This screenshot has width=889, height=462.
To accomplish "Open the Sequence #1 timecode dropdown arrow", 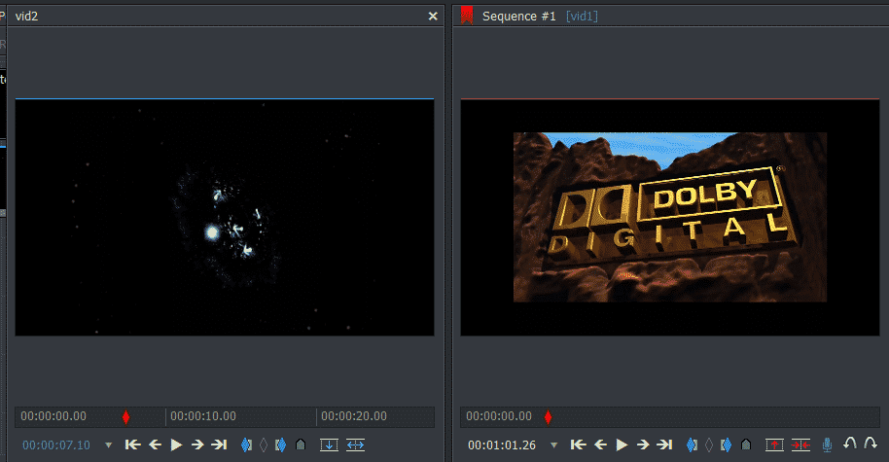I will pos(554,445).
